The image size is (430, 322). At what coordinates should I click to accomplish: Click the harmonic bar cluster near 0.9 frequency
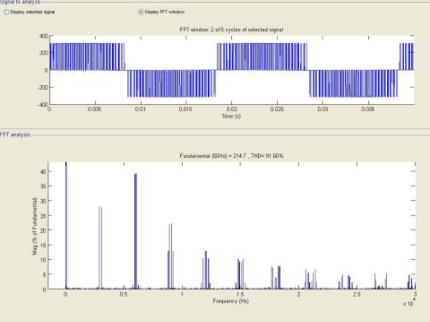point(170,256)
